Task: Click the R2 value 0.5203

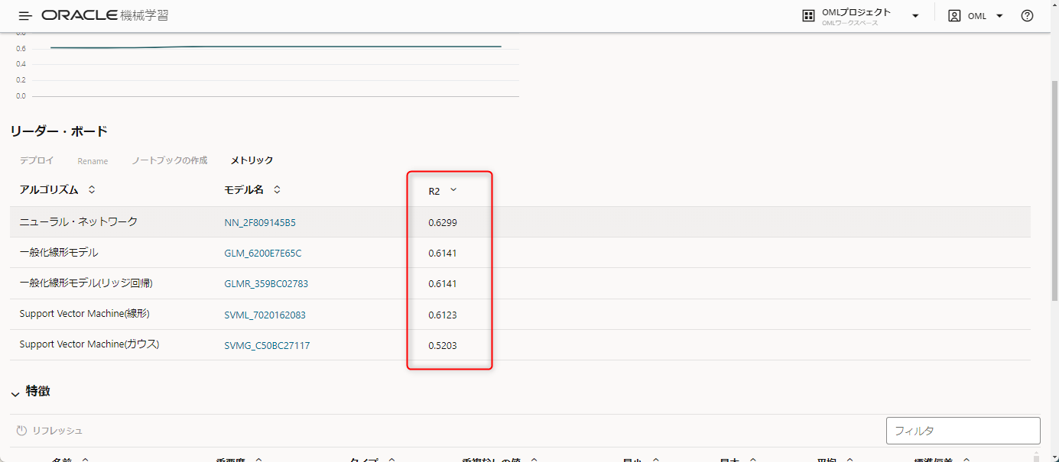Action: tap(443, 346)
